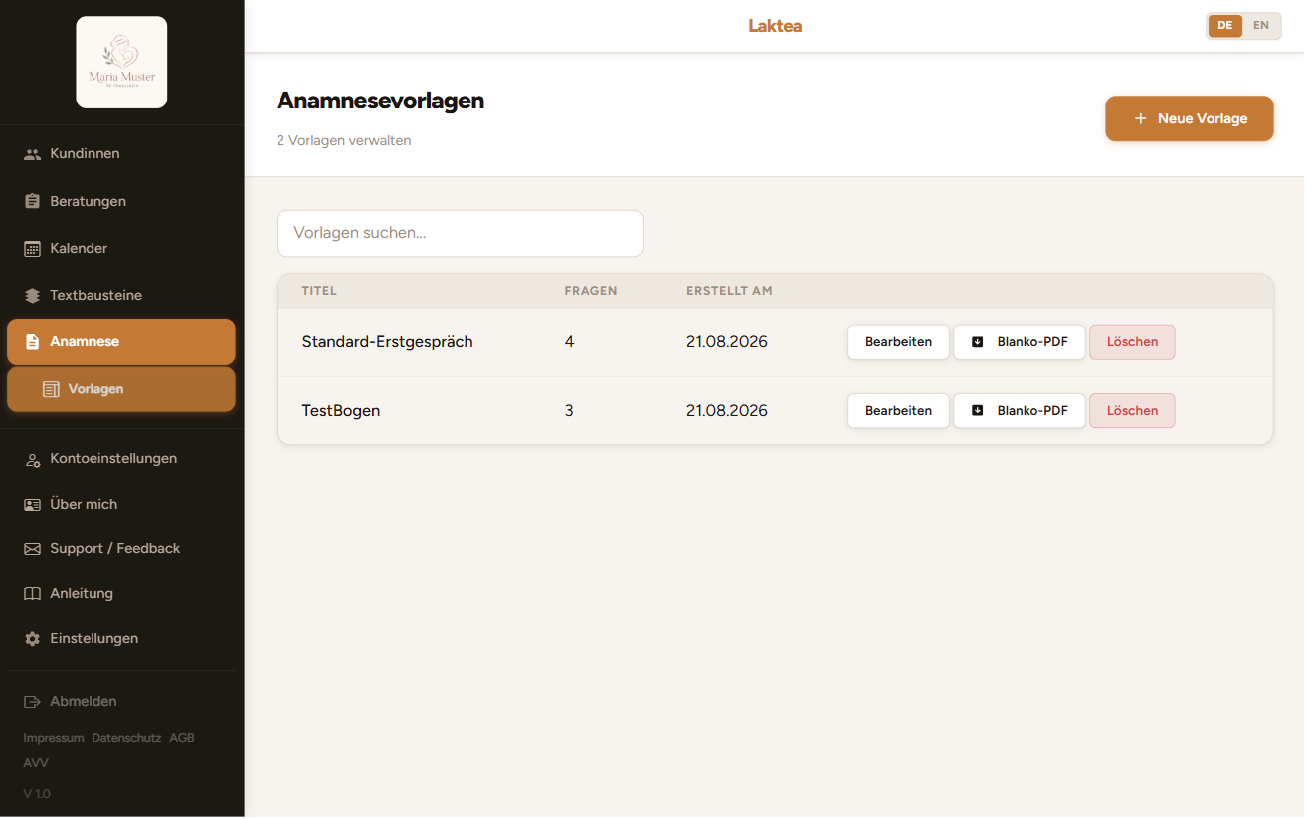
Task: Open the Impressum link
Action: 54,739
